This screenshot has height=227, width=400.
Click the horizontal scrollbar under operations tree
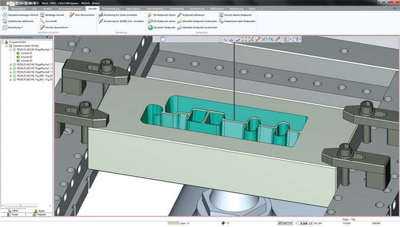point(27,205)
